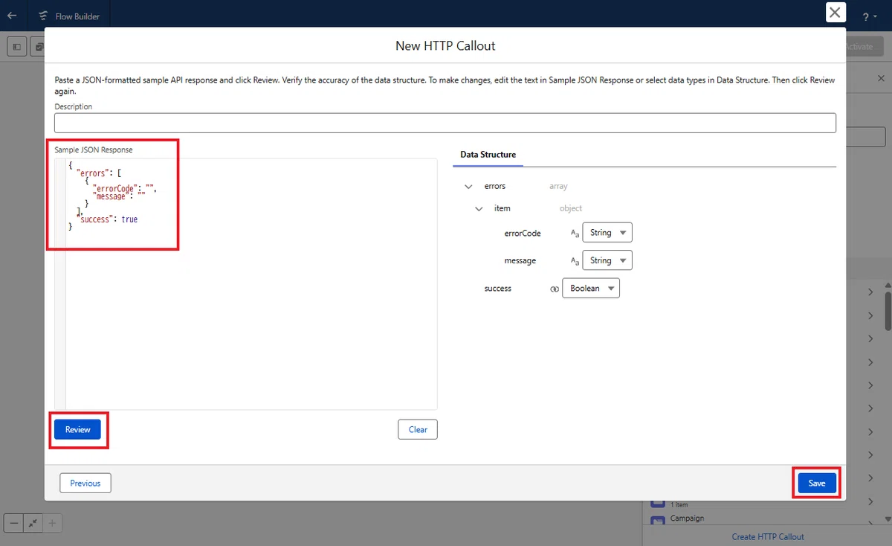Go back with the arrow in Flow Builder header
Screen dimensions: 892x546
[12, 16]
